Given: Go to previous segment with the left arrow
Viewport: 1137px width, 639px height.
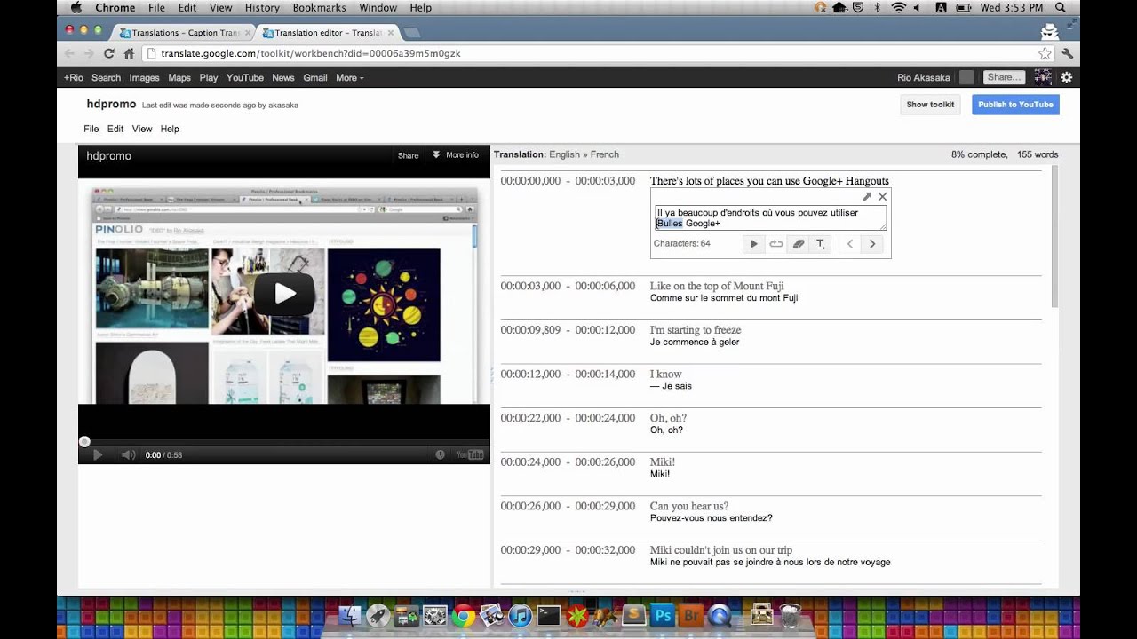Looking at the screenshot, I should click(x=850, y=244).
